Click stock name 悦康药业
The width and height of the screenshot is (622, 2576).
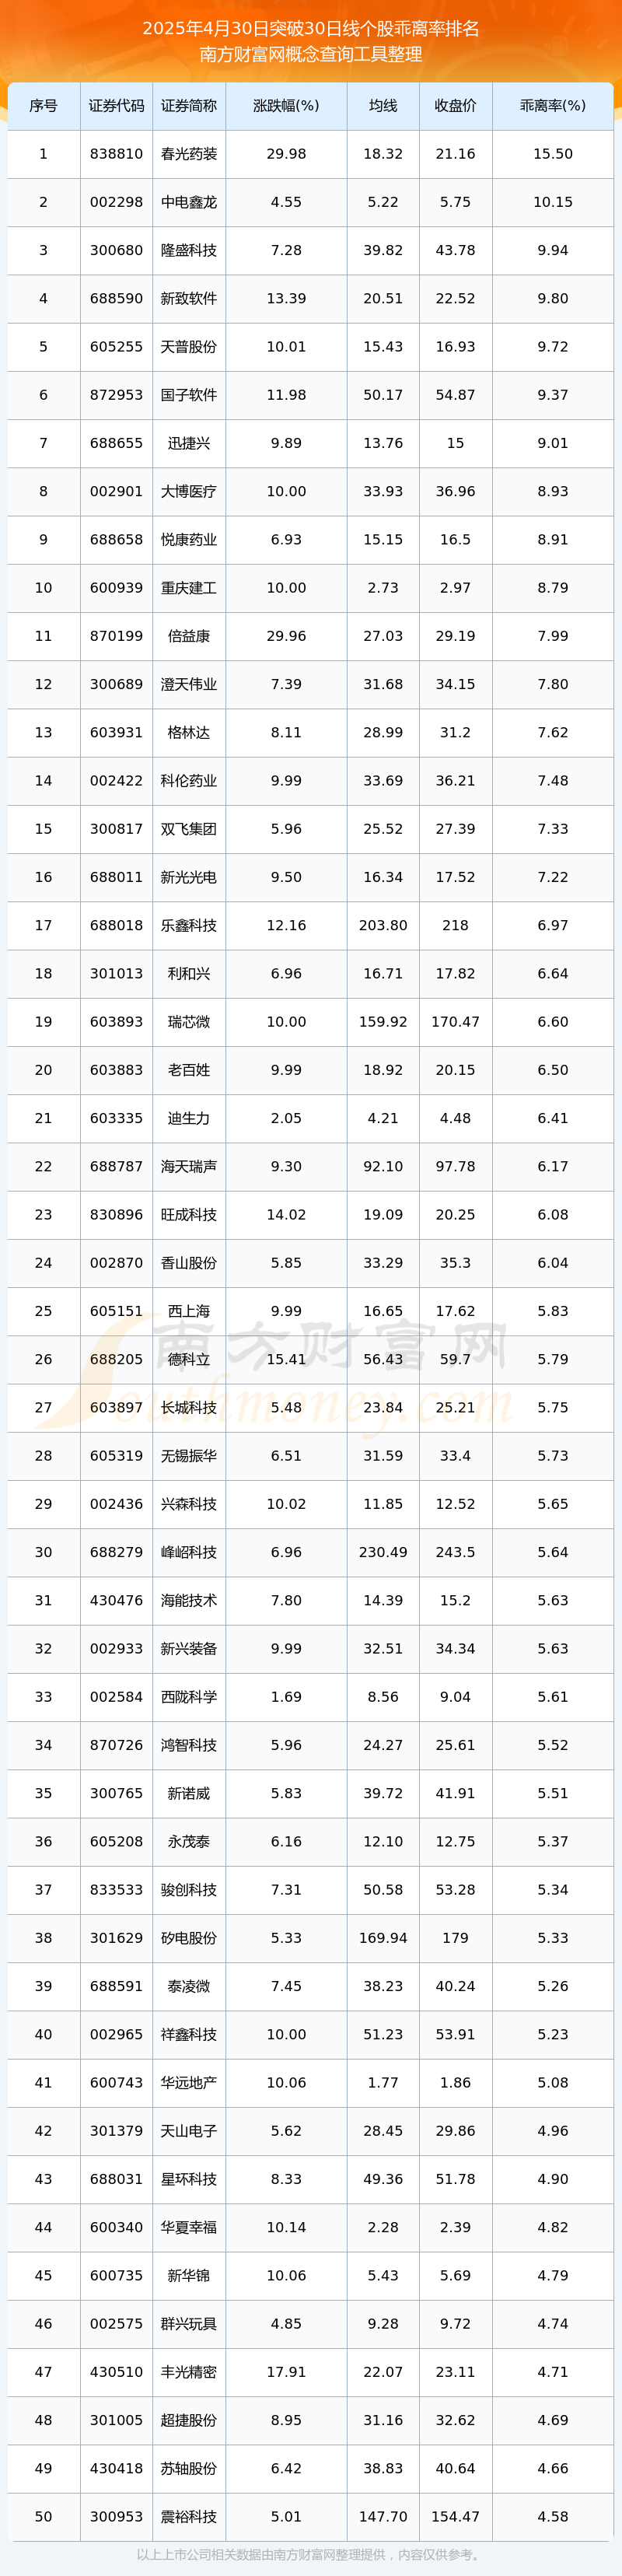tap(189, 539)
